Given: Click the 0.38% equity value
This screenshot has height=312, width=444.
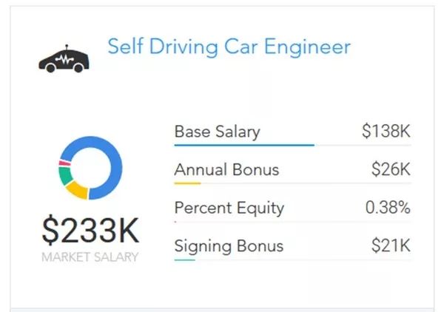Looking at the screenshot, I should [x=388, y=208].
